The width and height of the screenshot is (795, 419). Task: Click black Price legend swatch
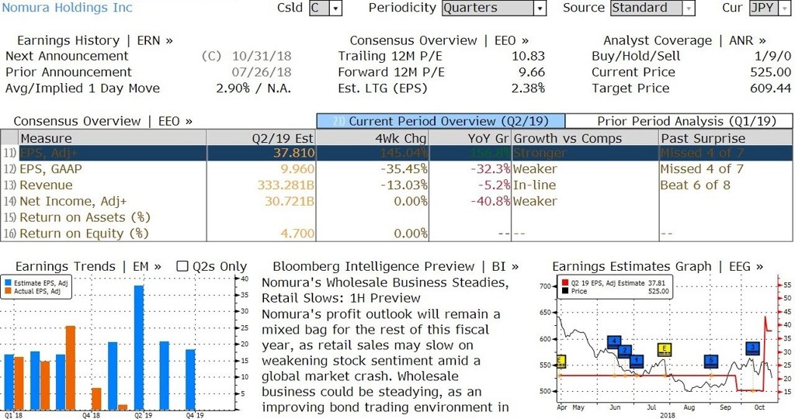pos(565,291)
